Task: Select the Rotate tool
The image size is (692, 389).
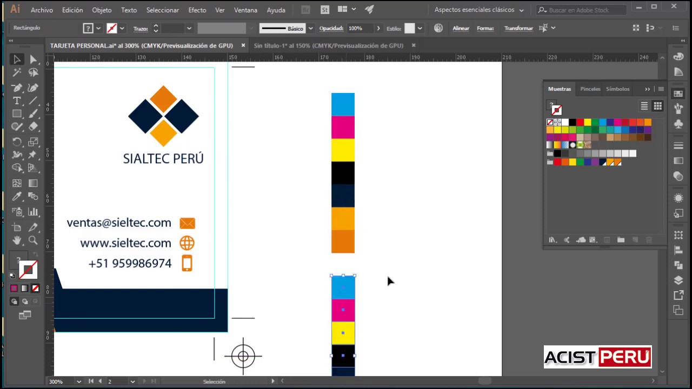Action: [17, 143]
